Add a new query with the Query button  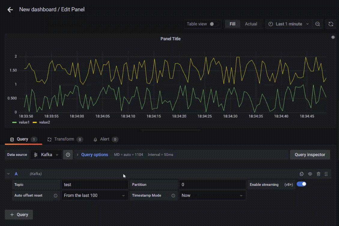pos(19,215)
